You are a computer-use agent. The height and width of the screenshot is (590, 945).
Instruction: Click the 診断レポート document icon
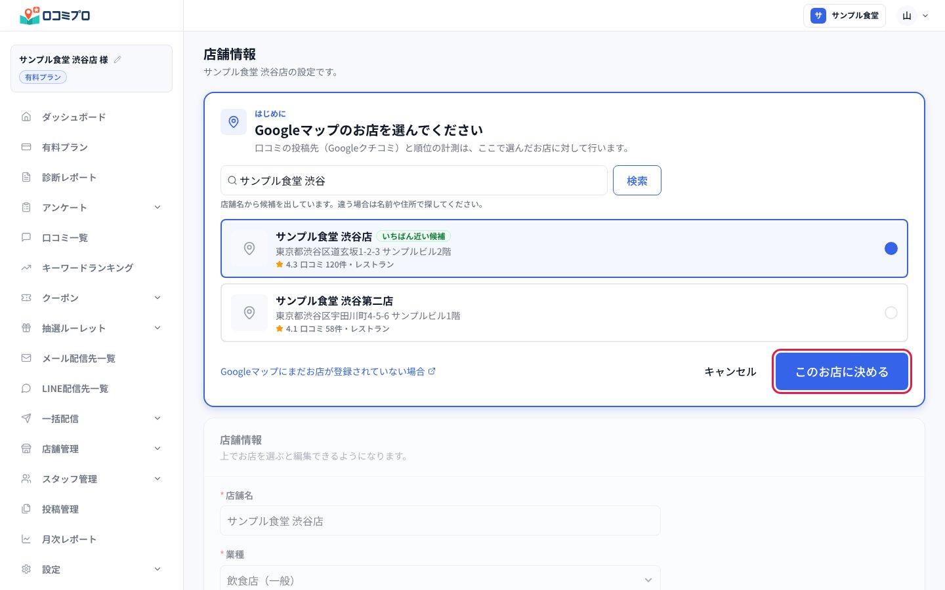tap(26, 177)
